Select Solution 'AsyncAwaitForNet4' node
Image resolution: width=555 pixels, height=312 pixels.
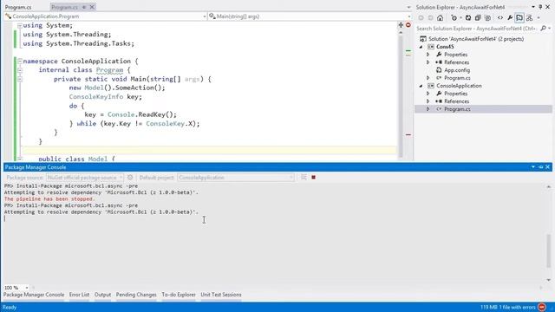point(476,39)
